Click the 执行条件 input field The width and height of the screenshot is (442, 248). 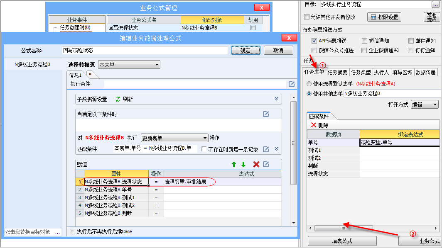pyautogui.click(x=195, y=84)
